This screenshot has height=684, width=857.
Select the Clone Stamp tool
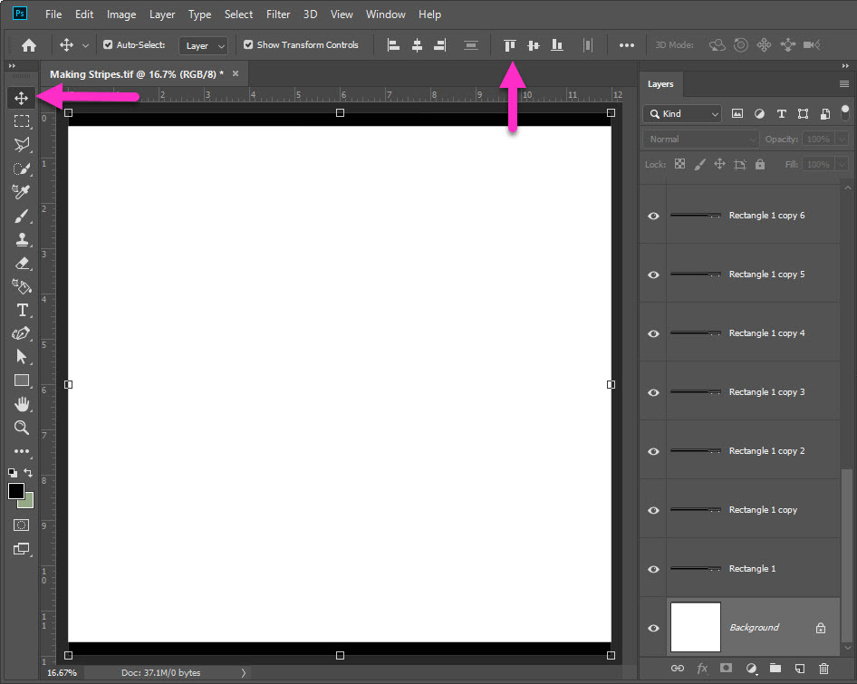pos(22,239)
